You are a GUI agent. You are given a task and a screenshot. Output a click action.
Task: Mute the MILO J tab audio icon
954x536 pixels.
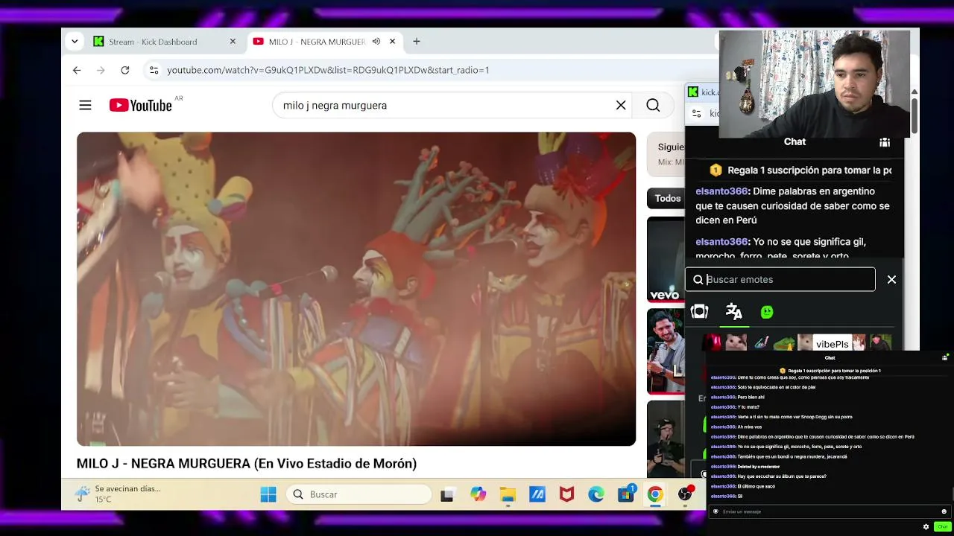point(376,42)
